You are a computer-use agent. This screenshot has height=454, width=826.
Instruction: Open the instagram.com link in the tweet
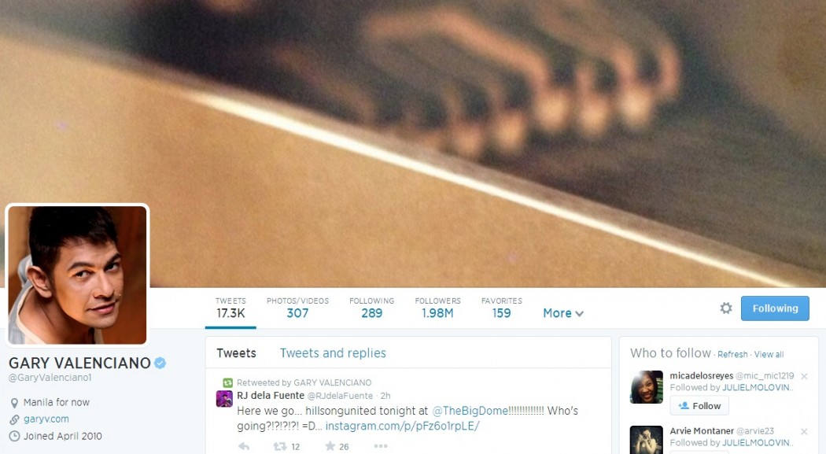tap(403, 426)
